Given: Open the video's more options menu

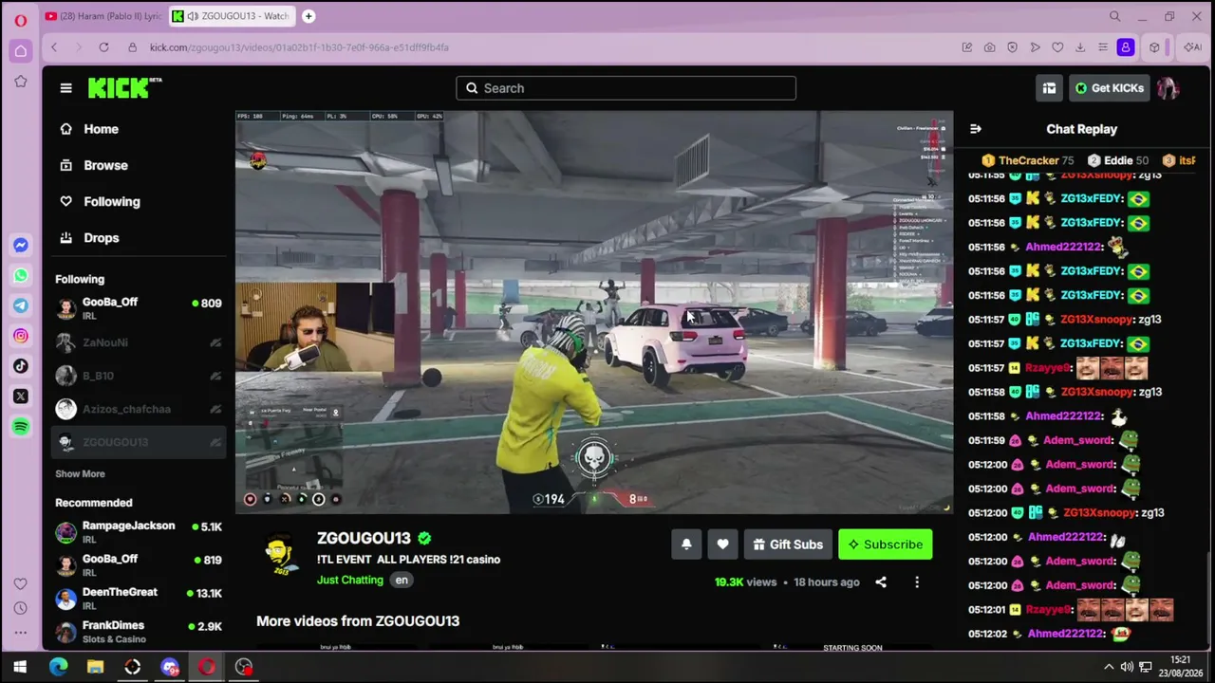Looking at the screenshot, I should (917, 582).
